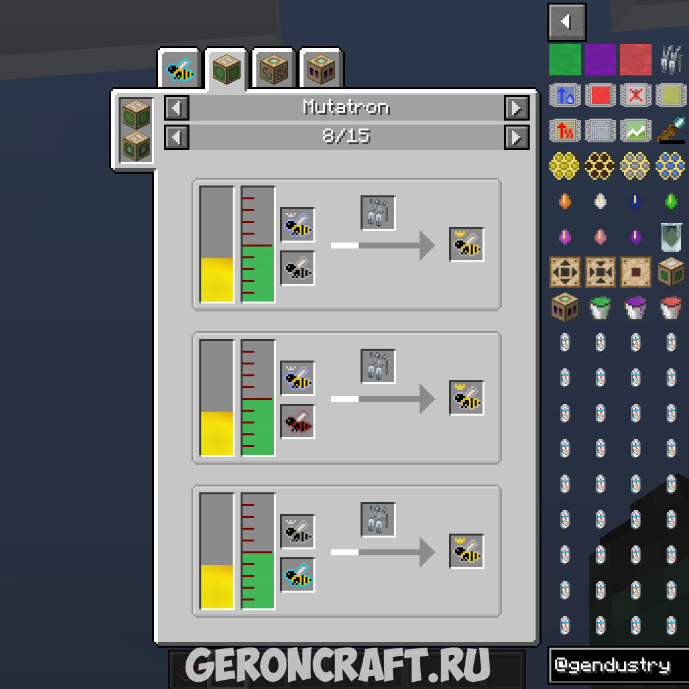
Task: Select the green liquid block in the item list
Action: 565,59
